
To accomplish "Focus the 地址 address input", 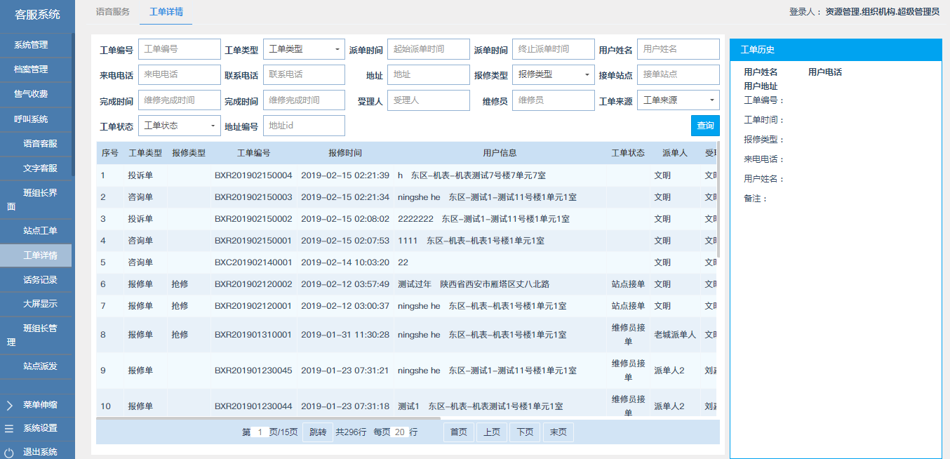I will (429, 74).
